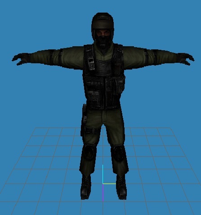Select the gloved hand on the left side
This screenshot has width=201, height=215.
[21, 59]
